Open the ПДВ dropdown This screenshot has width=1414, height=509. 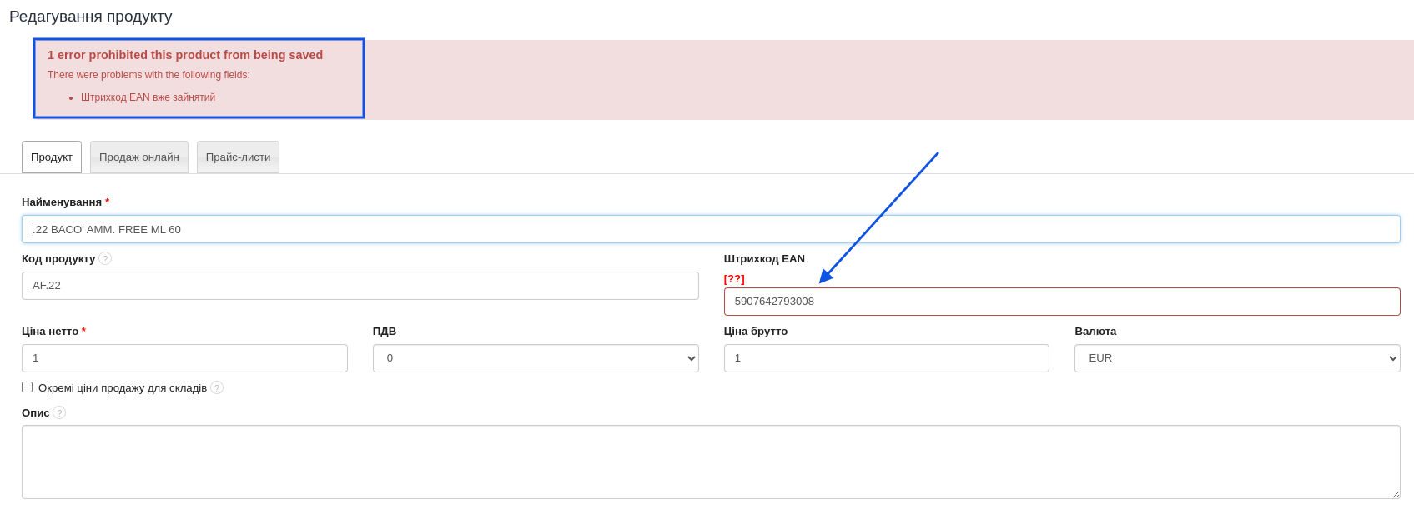535,358
